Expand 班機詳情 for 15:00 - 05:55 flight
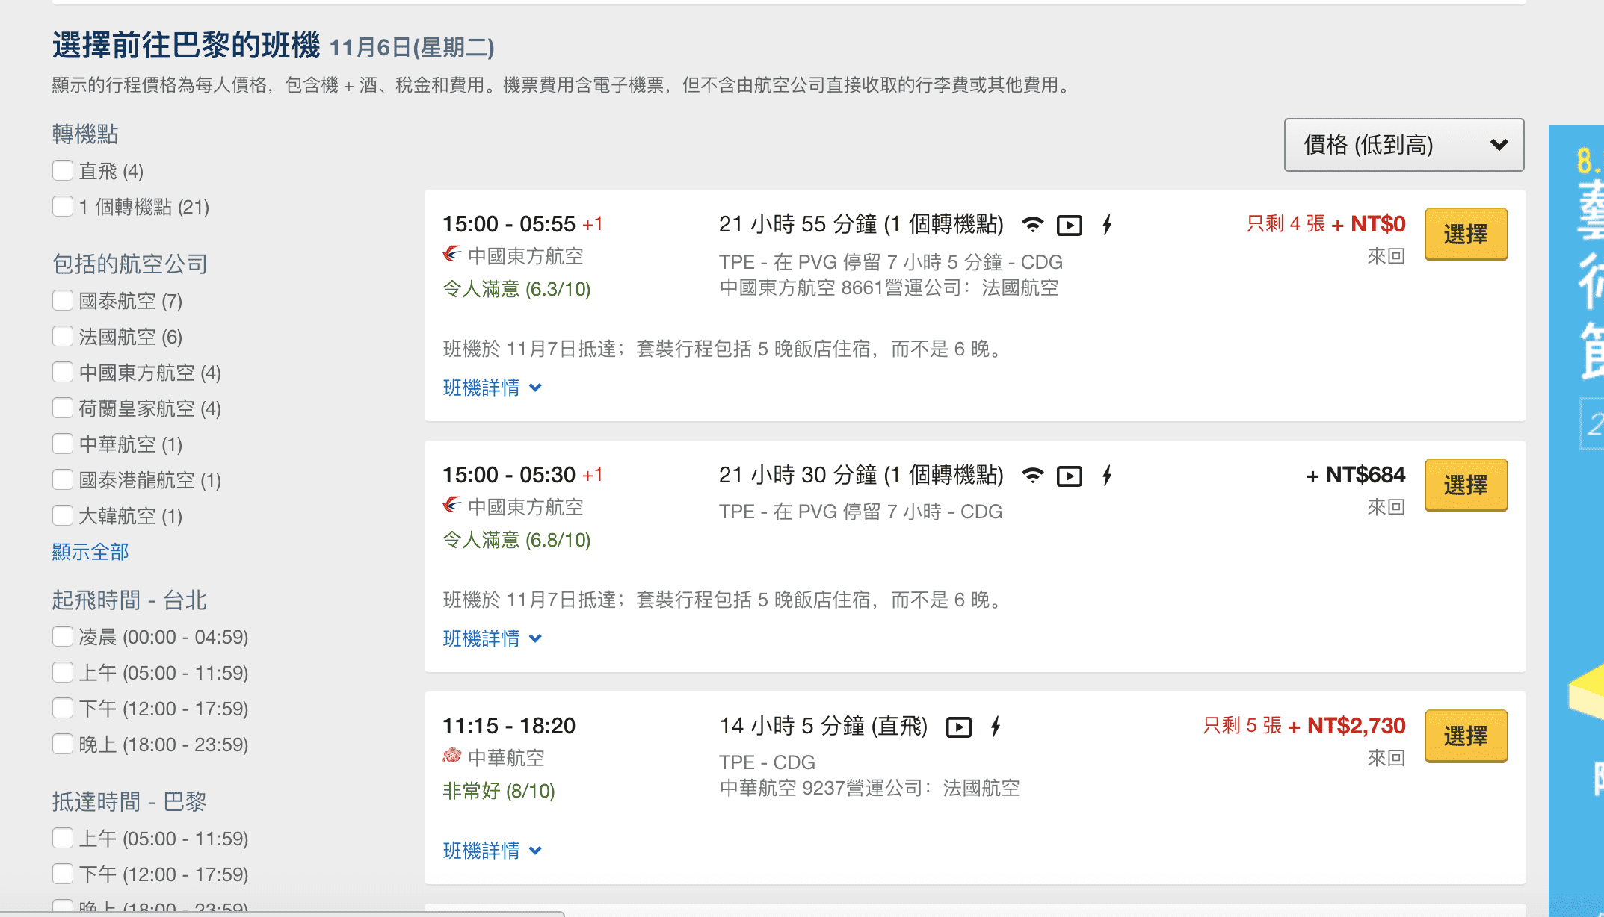1604x917 pixels. click(x=492, y=388)
